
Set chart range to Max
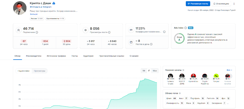(155, 71)
